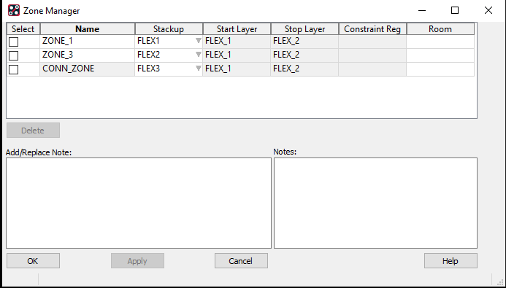Click inside the Add/Replace Note text area
The height and width of the screenshot is (288, 506).
click(139, 203)
